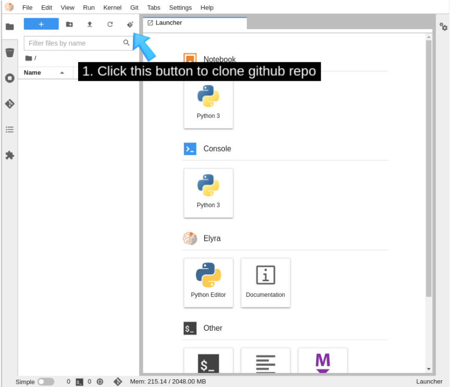Click the Filter files by name field
Screen dimensions: 451x387
coord(74,43)
